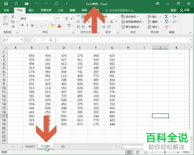The height and width of the screenshot is (155, 194).
Task: Toggle Underline formatting
Action: click(x=32, y=25)
